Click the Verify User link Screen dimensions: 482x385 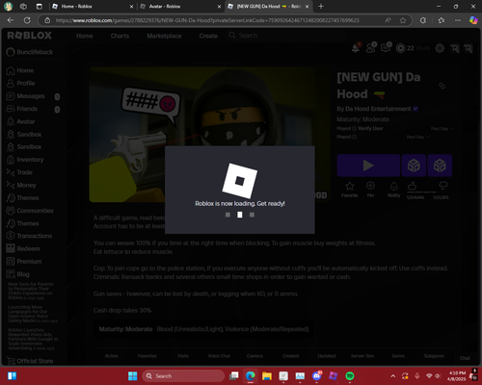click(370, 128)
